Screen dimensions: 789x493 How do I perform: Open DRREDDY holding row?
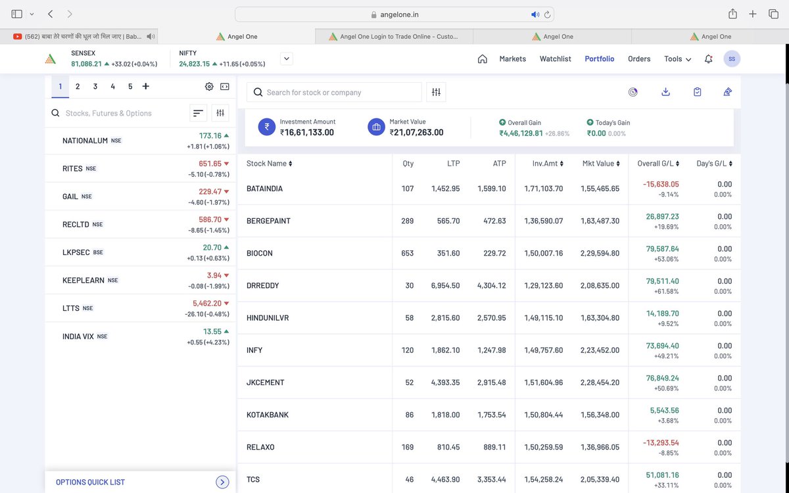point(489,285)
